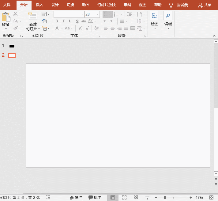This screenshot has width=218, height=201.
Task: Click the justify text icon
Action: point(126,28)
